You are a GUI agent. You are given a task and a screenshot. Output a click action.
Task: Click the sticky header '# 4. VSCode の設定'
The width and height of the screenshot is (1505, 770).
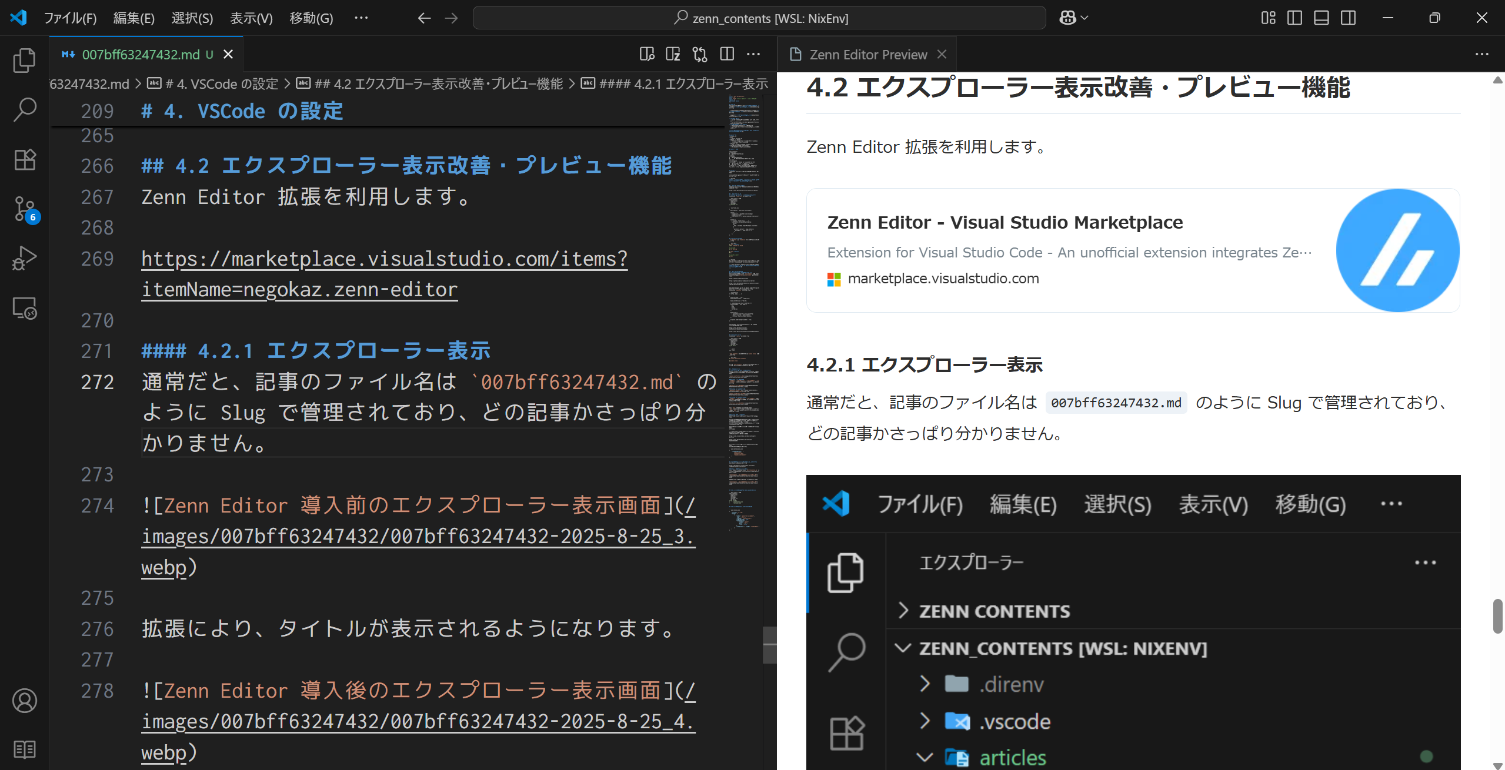pyautogui.click(x=242, y=111)
